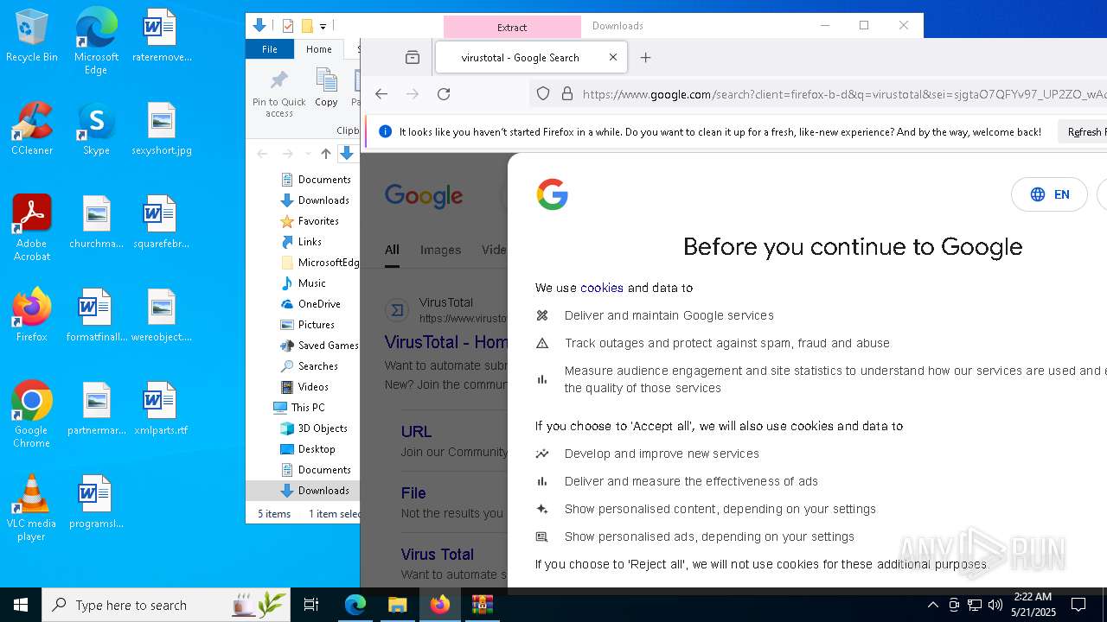Open Firefox desktop shortcut
1107x622 pixels.
(x=31, y=316)
